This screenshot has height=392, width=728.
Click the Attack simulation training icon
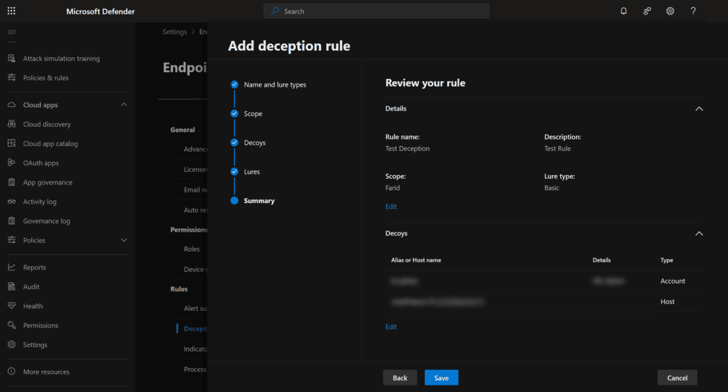(12, 58)
